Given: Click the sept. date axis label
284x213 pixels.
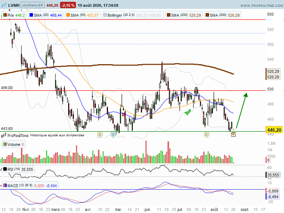Looking at the screenshot, I should [245, 210].
